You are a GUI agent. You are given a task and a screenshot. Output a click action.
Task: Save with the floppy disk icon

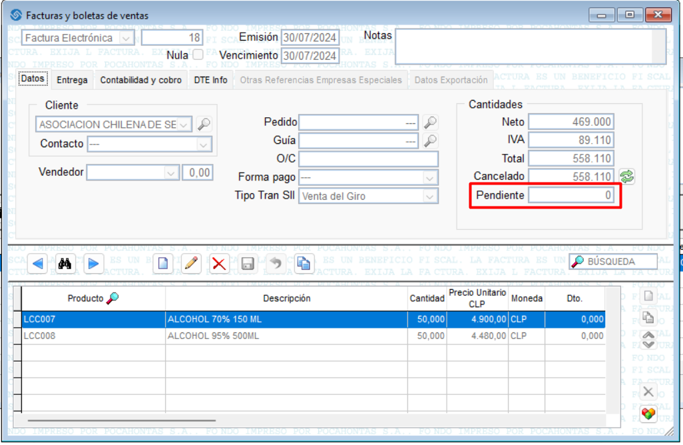[x=248, y=264]
